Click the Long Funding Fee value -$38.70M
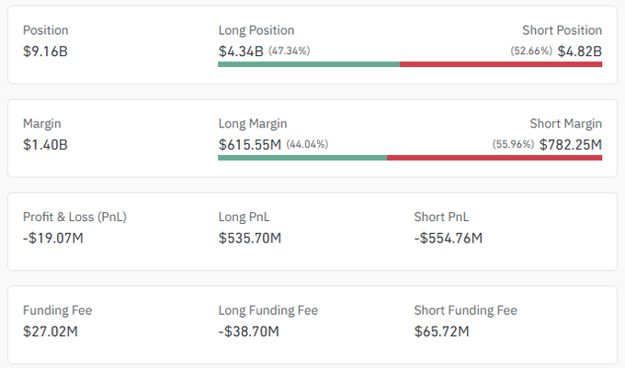 coord(249,331)
